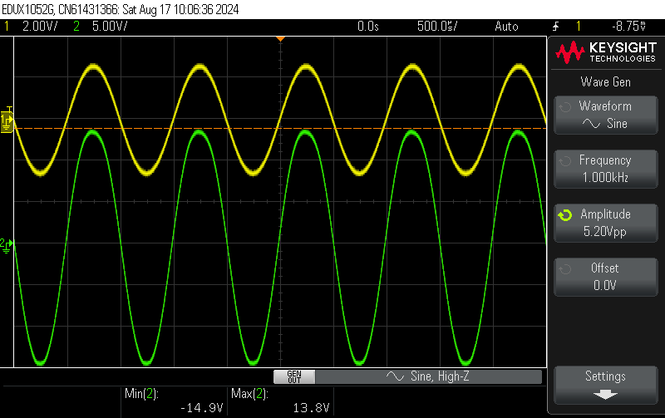This screenshot has height=418, width=665.
Task: Click the Wave Gen menu header
Action: pos(605,81)
